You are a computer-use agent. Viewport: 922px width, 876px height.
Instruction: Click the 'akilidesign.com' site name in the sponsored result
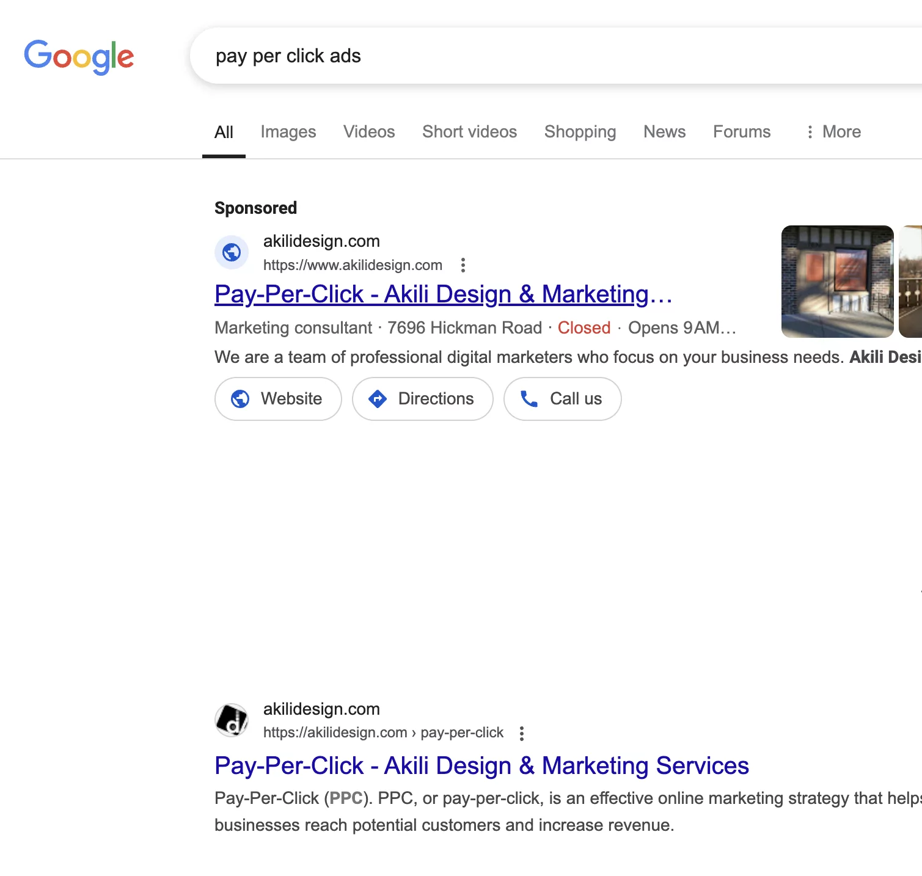[321, 241]
